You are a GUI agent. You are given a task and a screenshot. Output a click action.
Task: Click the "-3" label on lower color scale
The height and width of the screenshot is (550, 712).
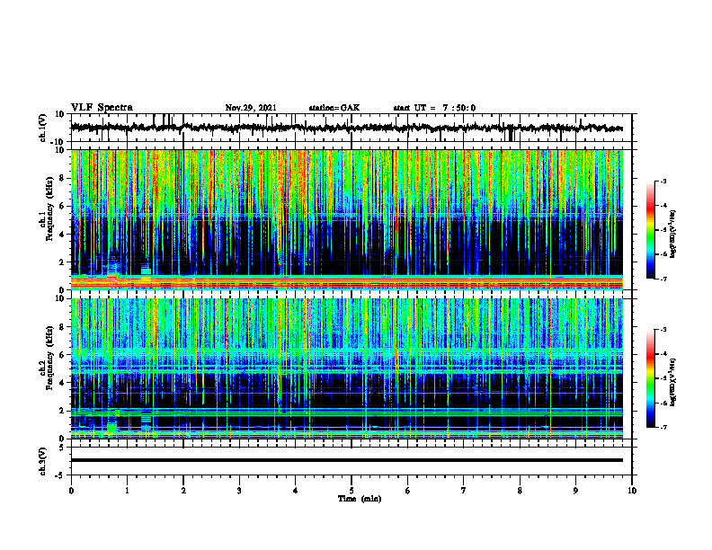point(663,330)
